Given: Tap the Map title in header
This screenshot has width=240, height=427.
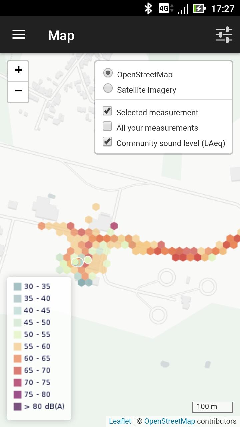Looking at the screenshot, I should point(61,35).
